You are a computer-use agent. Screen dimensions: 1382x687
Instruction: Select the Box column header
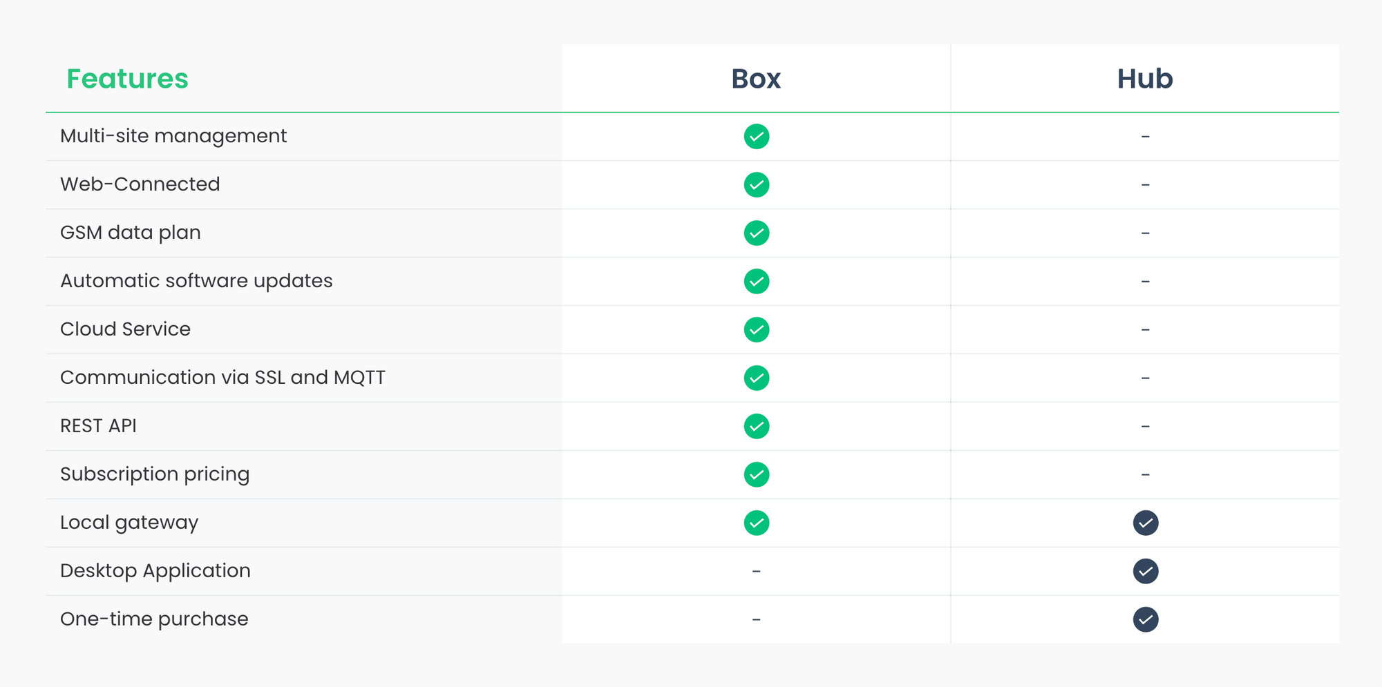tap(756, 79)
